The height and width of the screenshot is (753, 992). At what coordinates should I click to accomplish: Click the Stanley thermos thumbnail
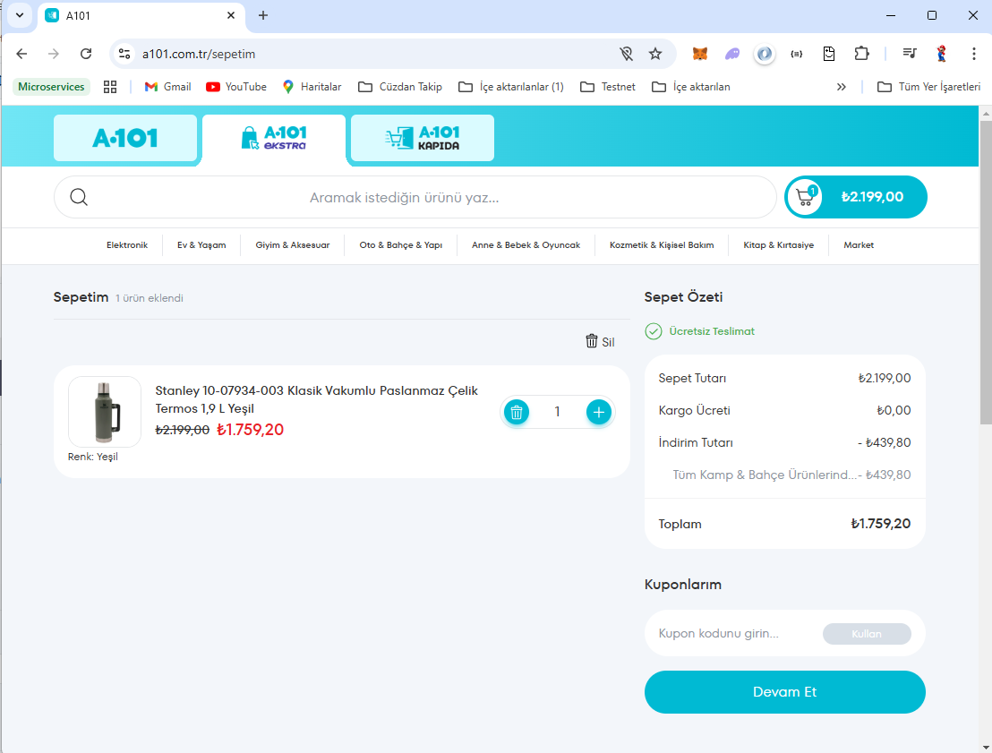105,412
